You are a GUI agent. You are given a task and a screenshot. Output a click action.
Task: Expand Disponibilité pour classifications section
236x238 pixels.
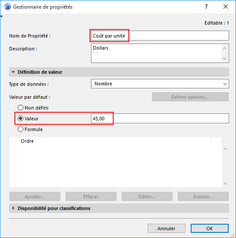13,208
